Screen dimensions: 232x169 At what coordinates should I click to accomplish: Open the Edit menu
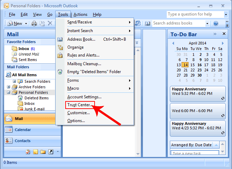click(24, 14)
